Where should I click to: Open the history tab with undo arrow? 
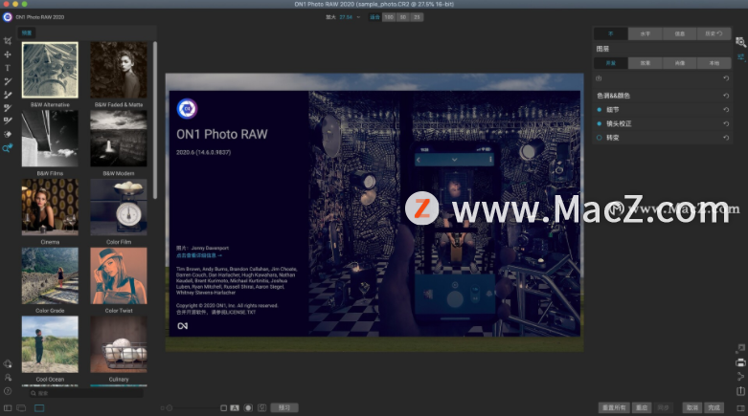[714, 33]
